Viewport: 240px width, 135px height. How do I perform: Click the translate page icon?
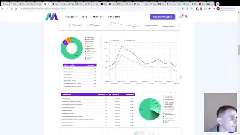(183, 9)
